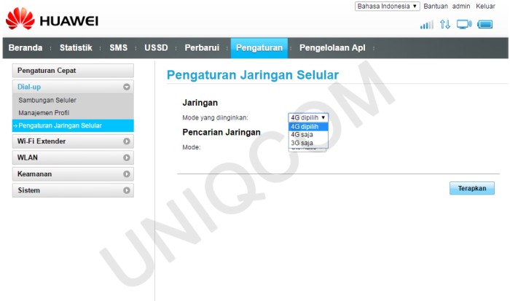Select the Perbarui tab
The height and width of the screenshot is (301, 510).
(x=202, y=48)
